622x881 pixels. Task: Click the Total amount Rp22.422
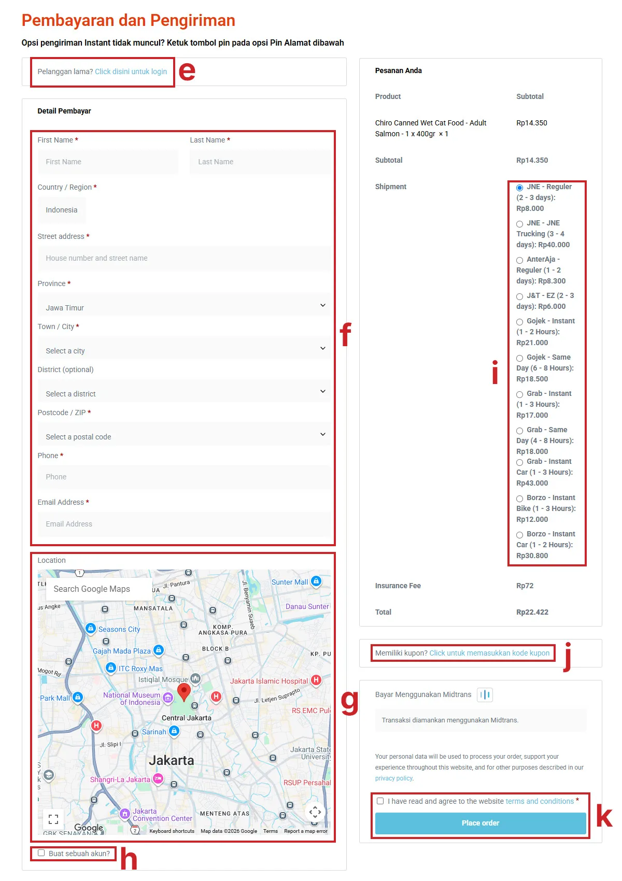(532, 612)
